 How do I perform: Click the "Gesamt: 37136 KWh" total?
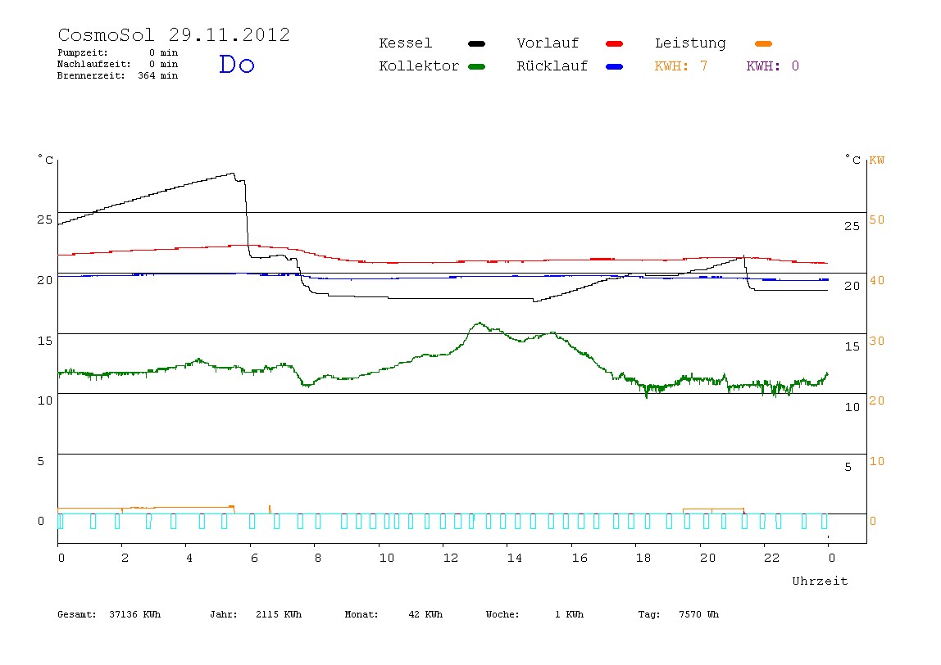[109, 614]
